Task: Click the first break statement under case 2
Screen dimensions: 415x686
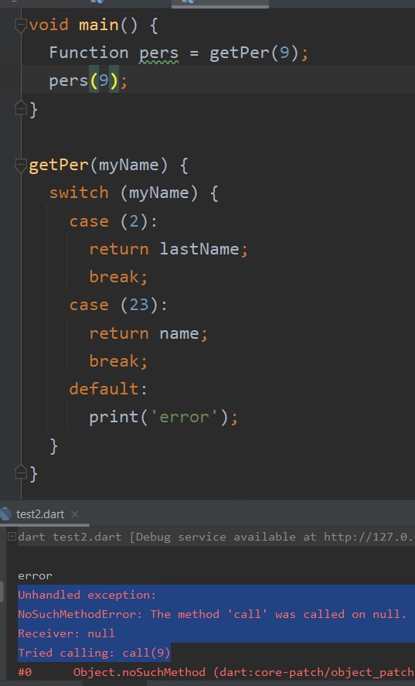Action: pyautogui.click(x=118, y=278)
